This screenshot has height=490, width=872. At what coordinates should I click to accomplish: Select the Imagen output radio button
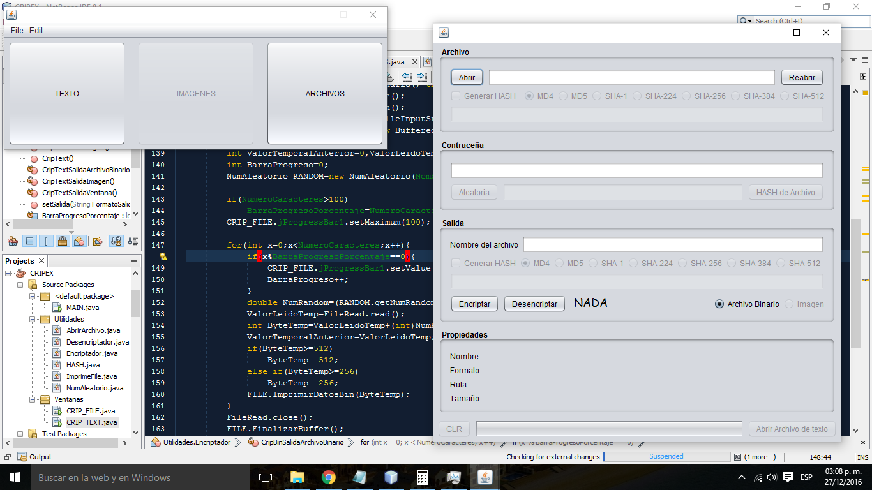tap(789, 304)
